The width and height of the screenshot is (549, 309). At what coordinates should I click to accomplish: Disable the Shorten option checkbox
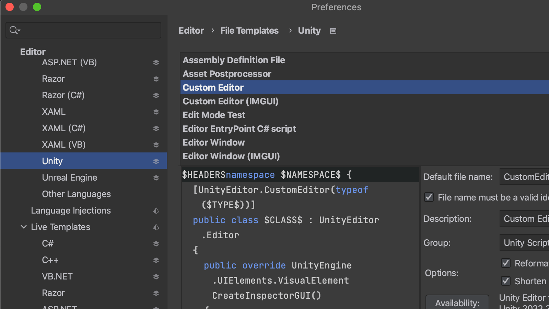pos(506,281)
